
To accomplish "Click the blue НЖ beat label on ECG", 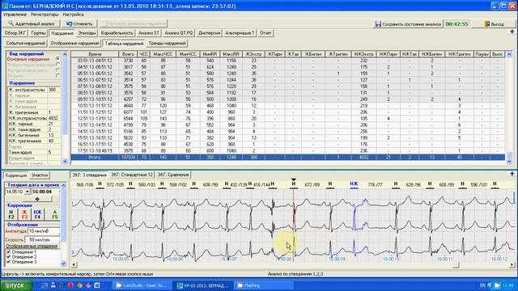I will tap(354, 184).
